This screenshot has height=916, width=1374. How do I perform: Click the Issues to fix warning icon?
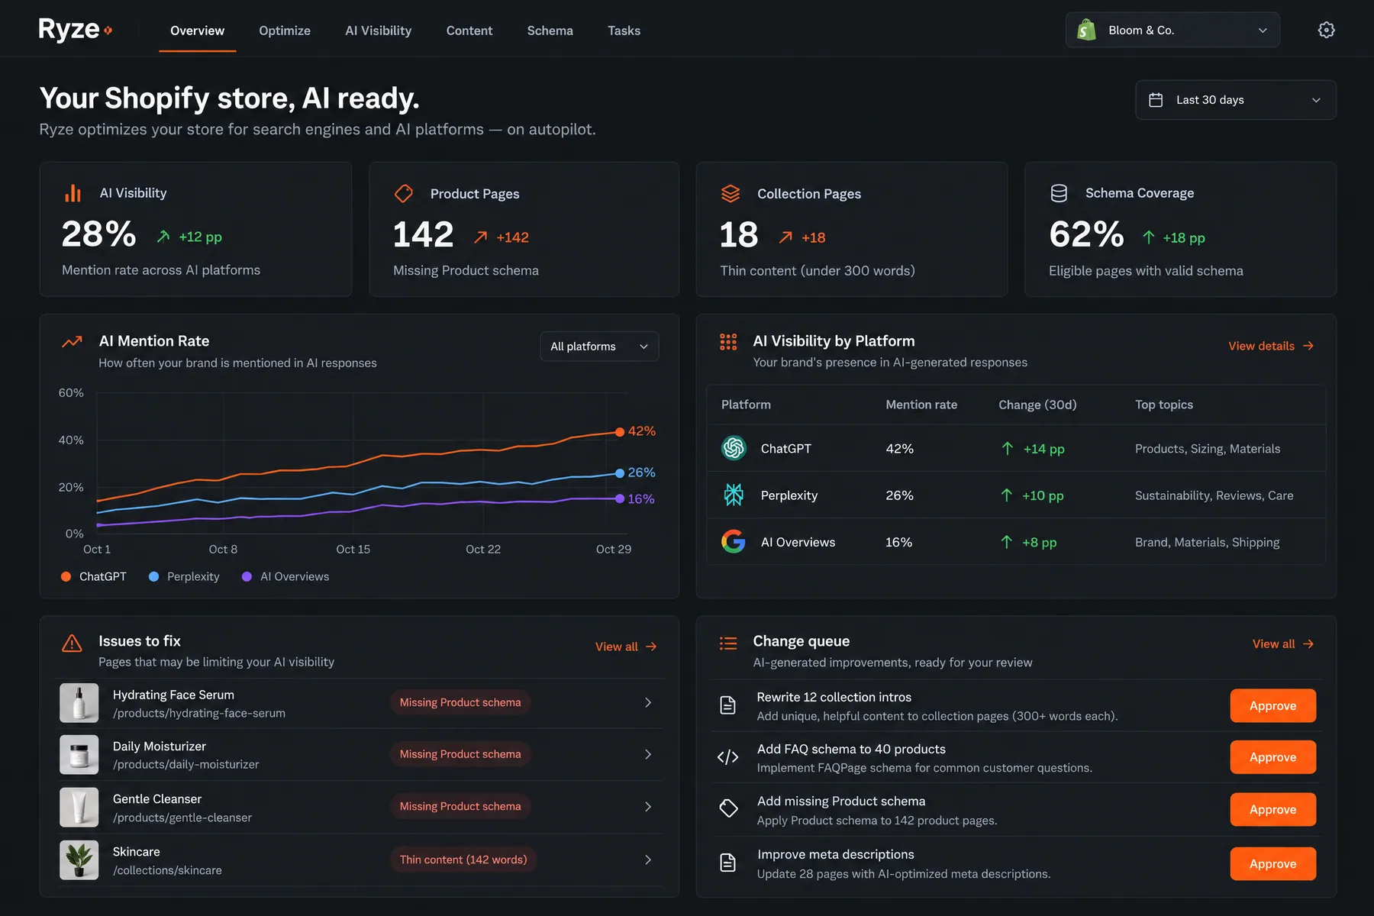(x=72, y=643)
